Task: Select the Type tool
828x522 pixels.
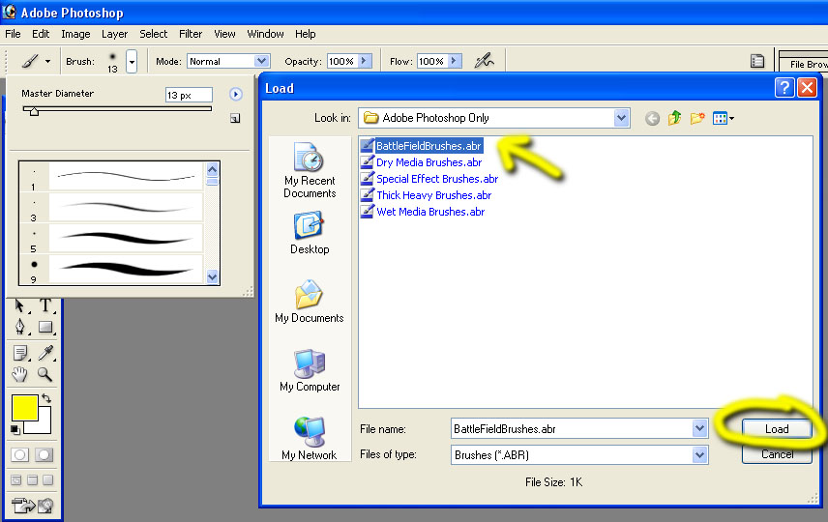Action: point(44,306)
